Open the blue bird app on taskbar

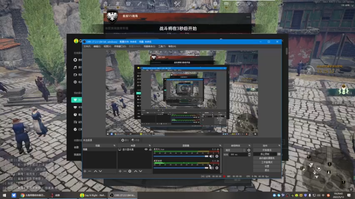click(x=14, y=195)
